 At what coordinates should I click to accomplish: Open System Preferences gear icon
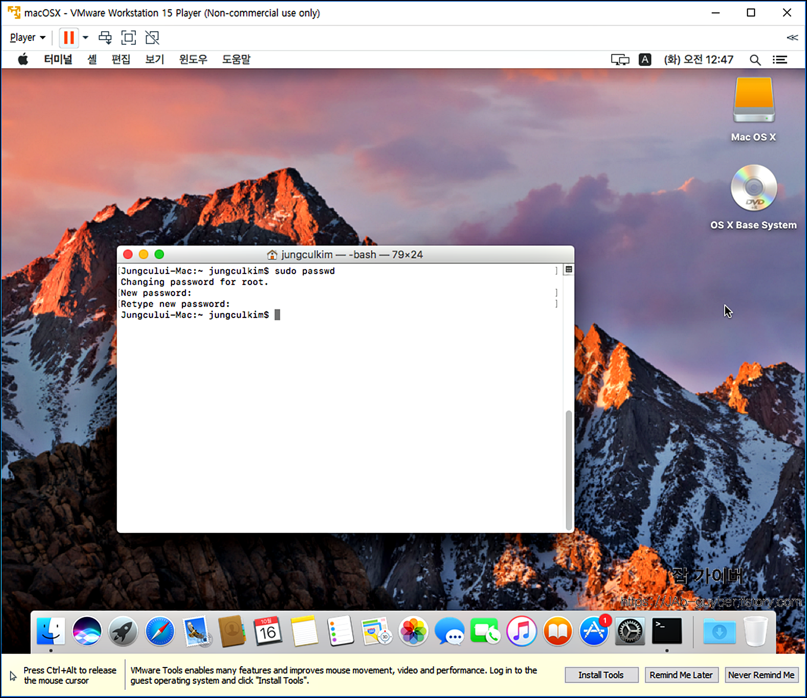pyautogui.click(x=630, y=631)
